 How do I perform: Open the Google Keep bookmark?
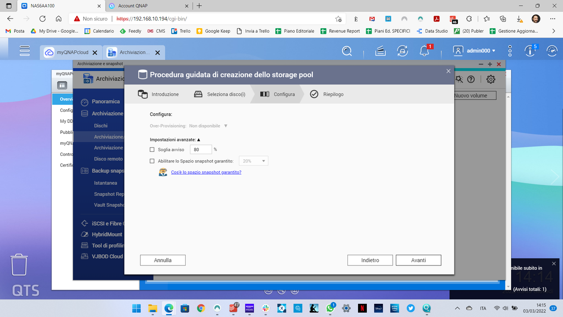point(213,31)
